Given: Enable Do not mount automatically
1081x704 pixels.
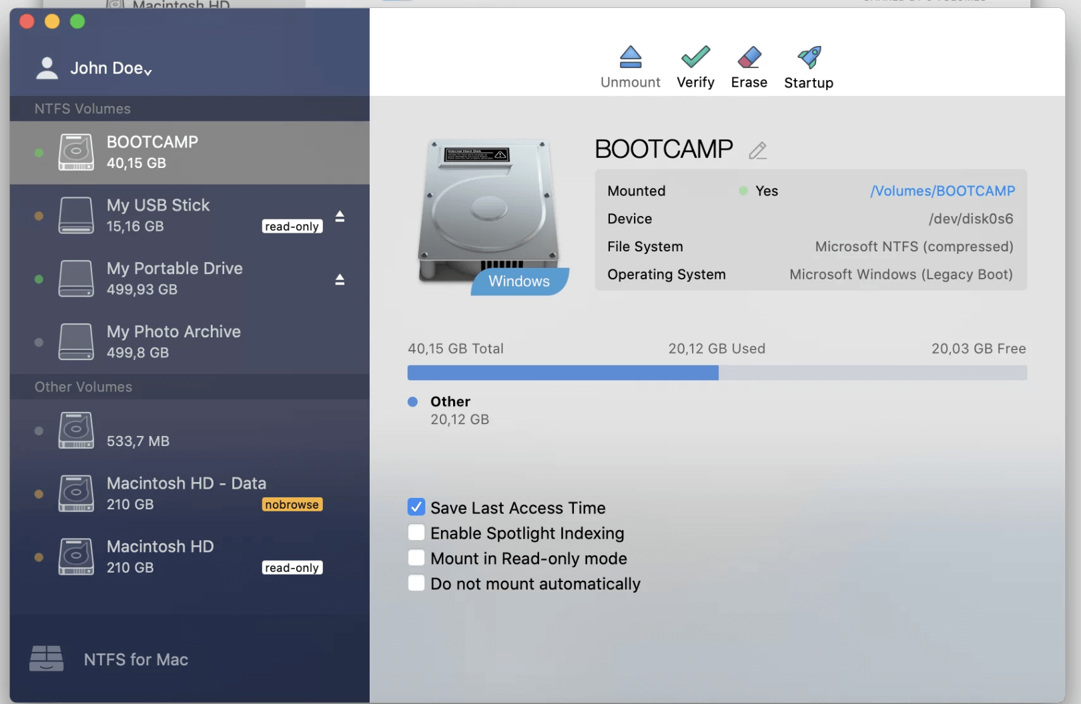Looking at the screenshot, I should point(416,583).
